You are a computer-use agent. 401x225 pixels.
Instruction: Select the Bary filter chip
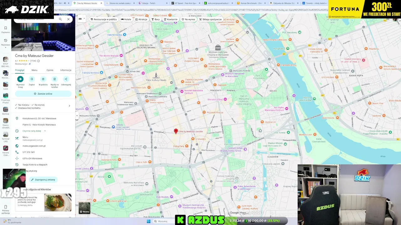pos(155,19)
